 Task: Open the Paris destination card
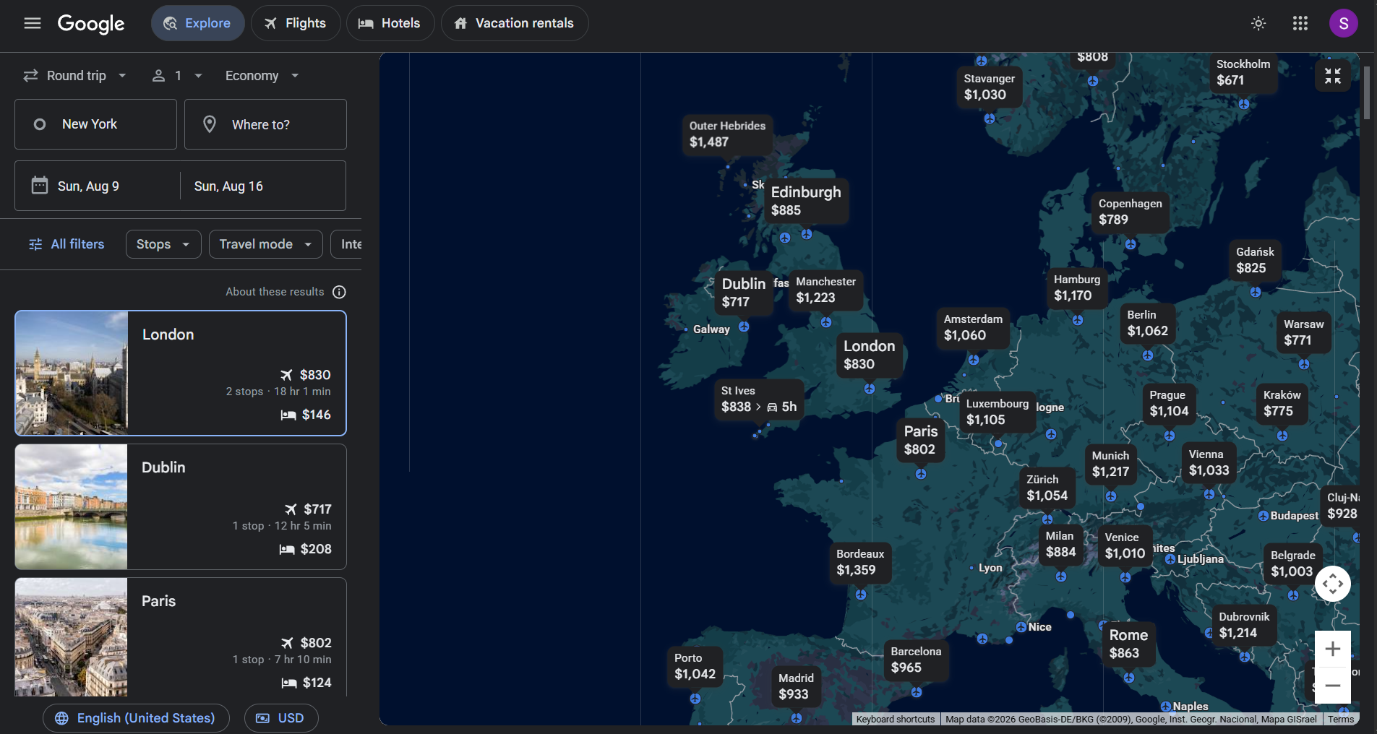pyautogui.click(x=181, y=637)
